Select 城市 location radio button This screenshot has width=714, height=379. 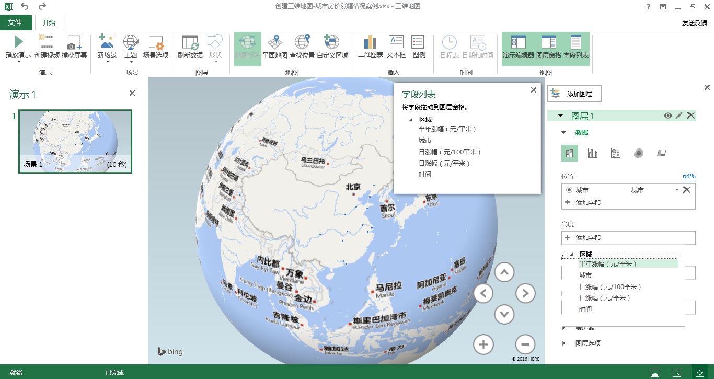pyautogui.click(x=569, y=190)
